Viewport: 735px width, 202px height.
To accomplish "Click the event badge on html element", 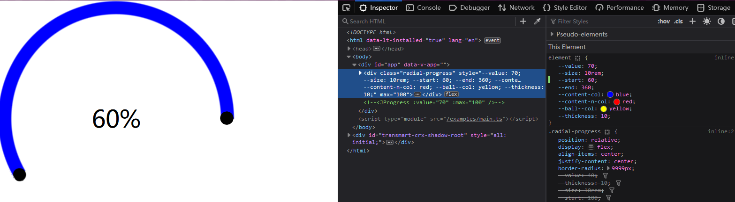I will 493,40.
